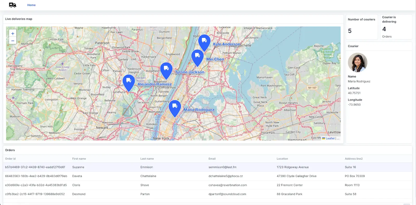The width and height of the screenshot is (416, 205).
Task: Sort by Email column header
Action: click(212, 159)
